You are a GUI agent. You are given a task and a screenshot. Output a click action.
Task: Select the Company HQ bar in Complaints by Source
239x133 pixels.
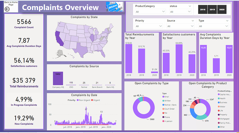point(58,78)
